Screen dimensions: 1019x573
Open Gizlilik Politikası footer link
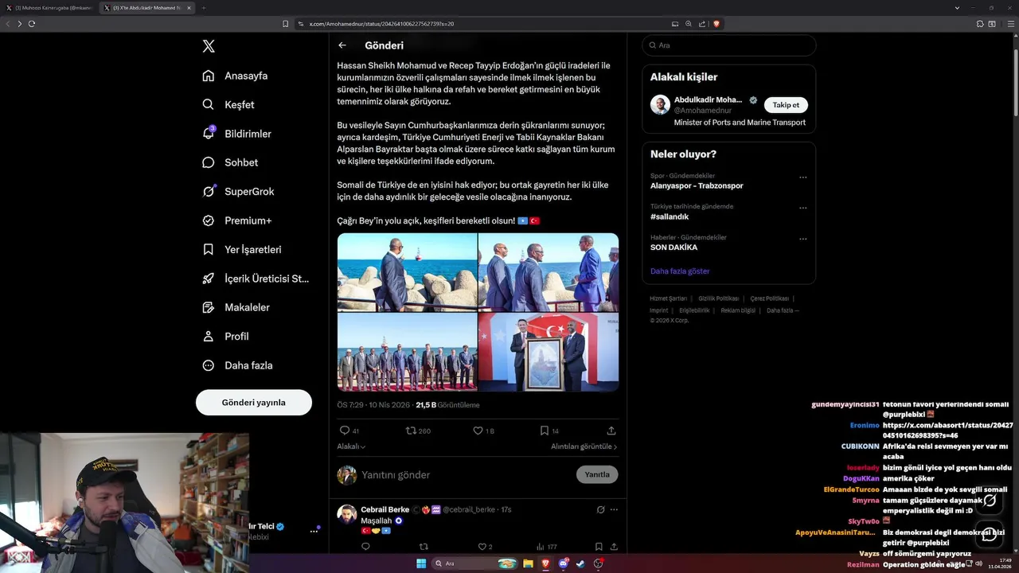point(719,298)
